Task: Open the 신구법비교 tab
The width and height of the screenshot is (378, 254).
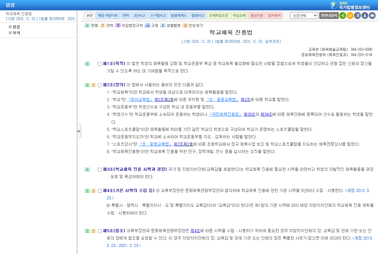Action: pyautogui.click(x=158, y=16)
